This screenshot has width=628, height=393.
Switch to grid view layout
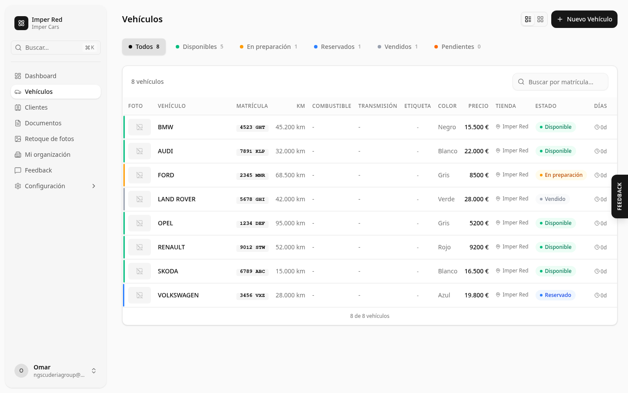(540, 19)
